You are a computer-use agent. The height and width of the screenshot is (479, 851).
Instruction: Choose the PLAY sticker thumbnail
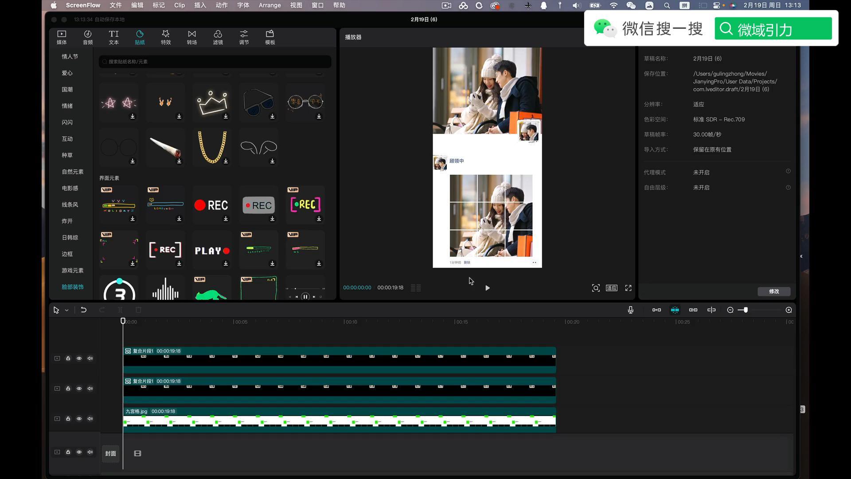(x=212, y=250)
